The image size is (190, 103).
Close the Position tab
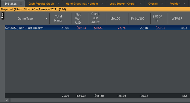[x=184, y=4]
